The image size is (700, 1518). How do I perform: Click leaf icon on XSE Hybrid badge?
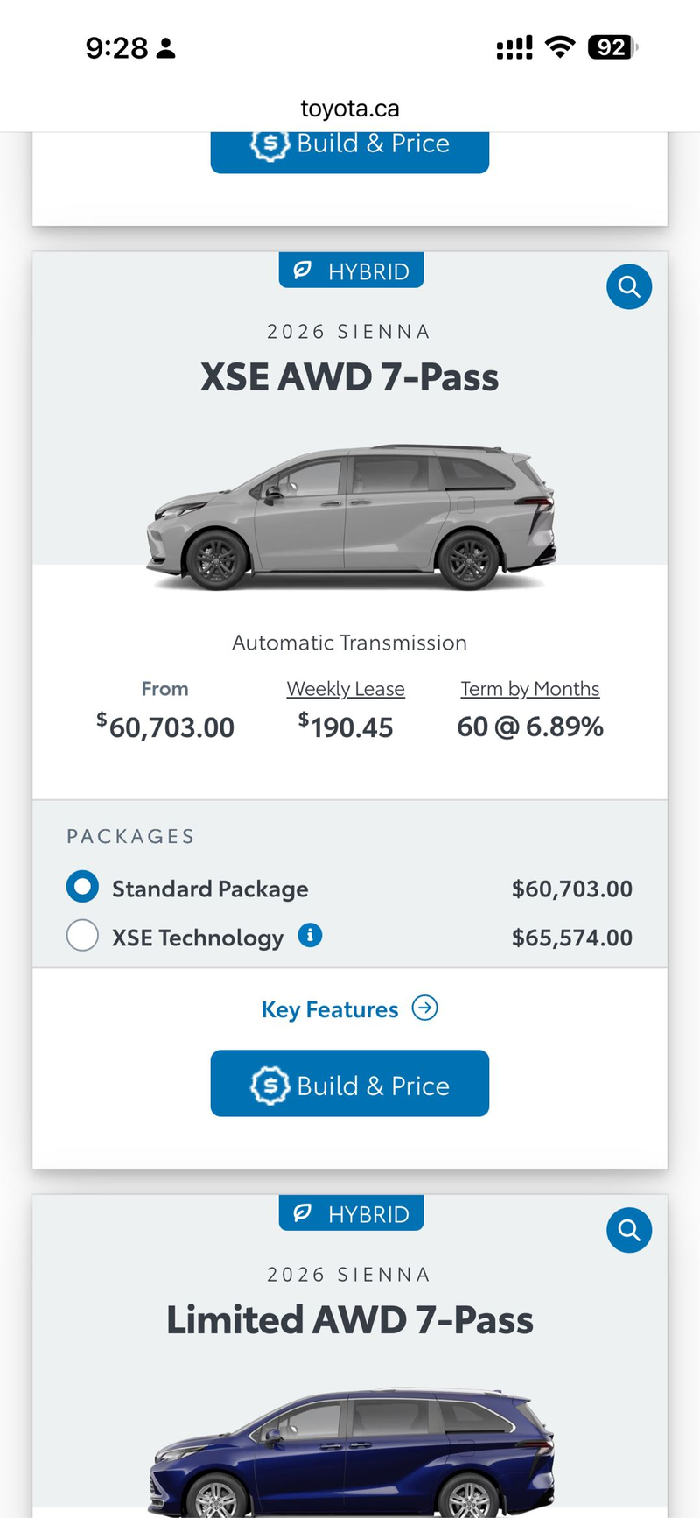[303, 270]
